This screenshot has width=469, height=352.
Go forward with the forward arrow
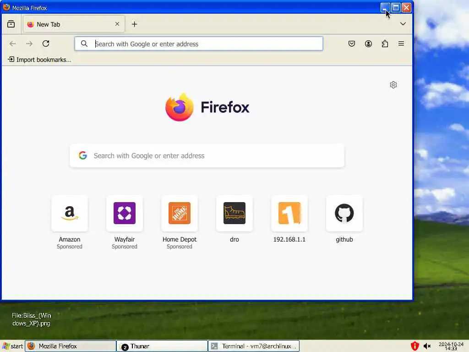(29, 44)
